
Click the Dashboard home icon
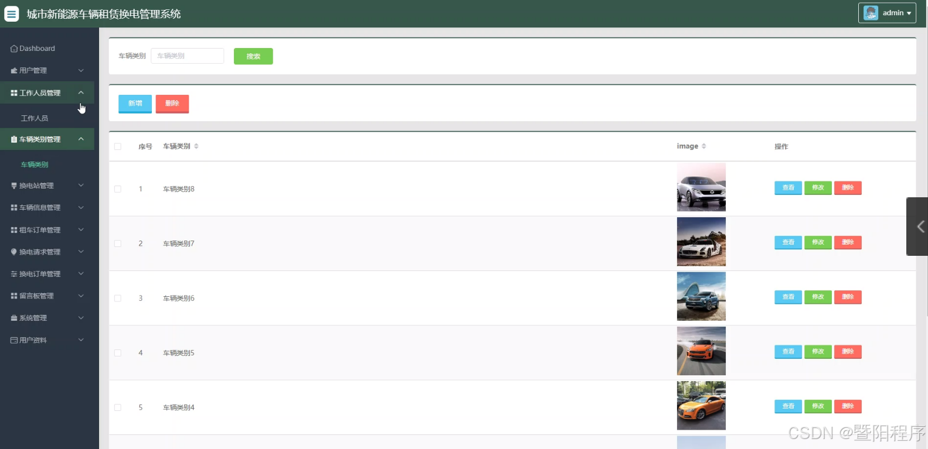[14, 49]
